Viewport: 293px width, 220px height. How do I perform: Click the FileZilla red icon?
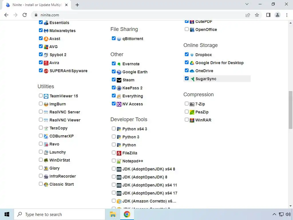click(x=119, y=153)
